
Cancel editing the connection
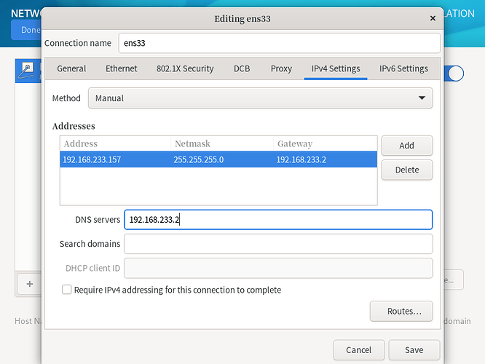358,349
